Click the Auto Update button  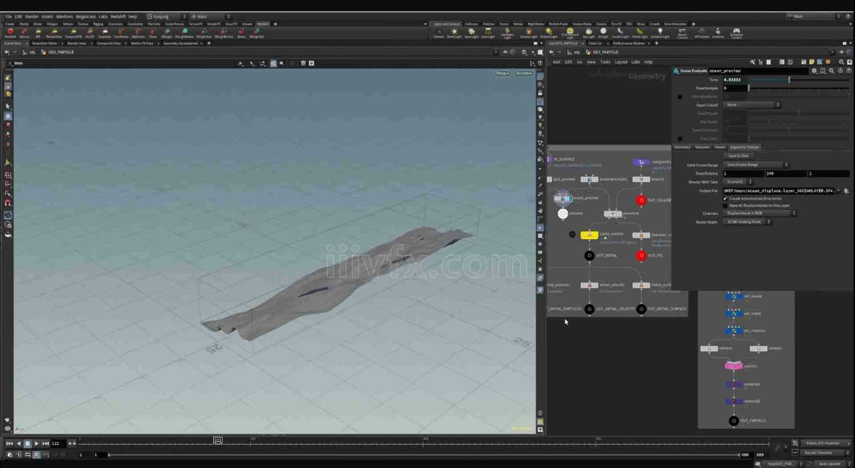tap(829, 464)
